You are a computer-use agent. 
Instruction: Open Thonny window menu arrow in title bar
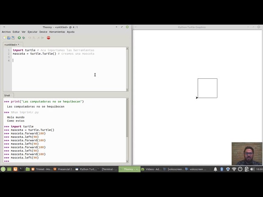(x=4, y=27)
